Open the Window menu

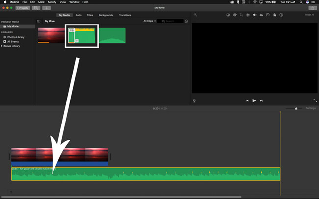[74, 2]
